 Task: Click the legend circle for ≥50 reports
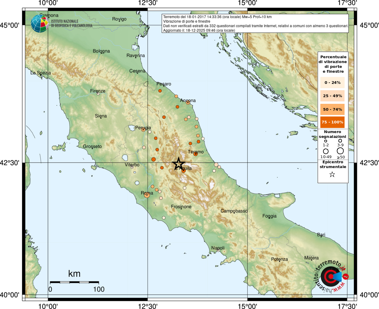(x=340, y=151)
